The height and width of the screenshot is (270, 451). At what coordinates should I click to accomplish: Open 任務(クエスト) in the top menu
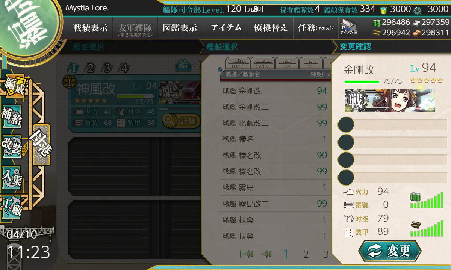[x=316, y=28]
